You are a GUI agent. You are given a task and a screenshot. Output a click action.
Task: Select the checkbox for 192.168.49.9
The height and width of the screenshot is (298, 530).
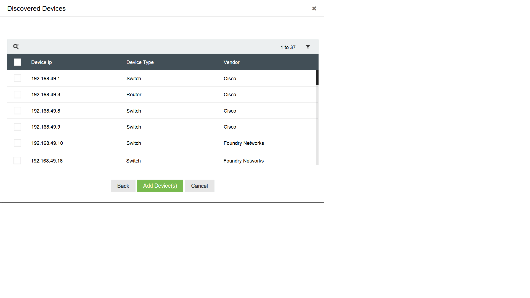coord(17,127)
